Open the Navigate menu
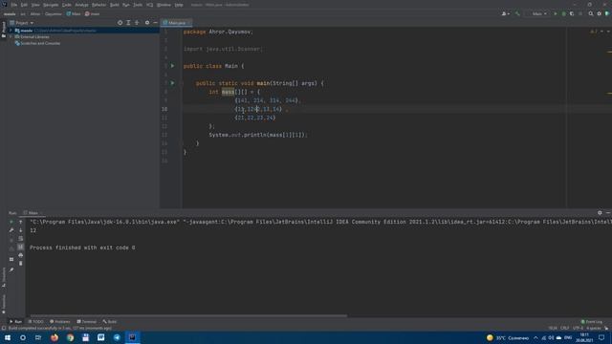This screenshot has height=344, width=612. (x=51, y=5)
